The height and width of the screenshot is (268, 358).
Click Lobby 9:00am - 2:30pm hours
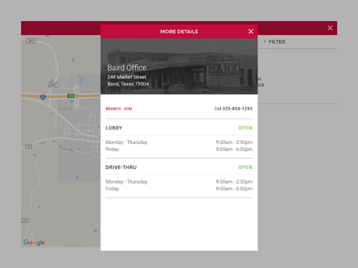click(x=234, y=142)
